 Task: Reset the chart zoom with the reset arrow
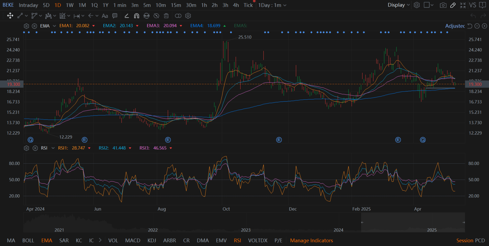470,26
